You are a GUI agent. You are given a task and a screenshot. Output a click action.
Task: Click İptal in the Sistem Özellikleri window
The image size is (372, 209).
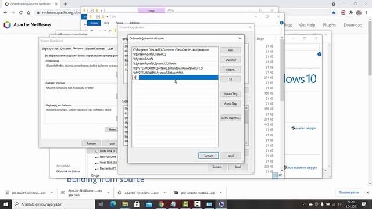click(112, 143)
